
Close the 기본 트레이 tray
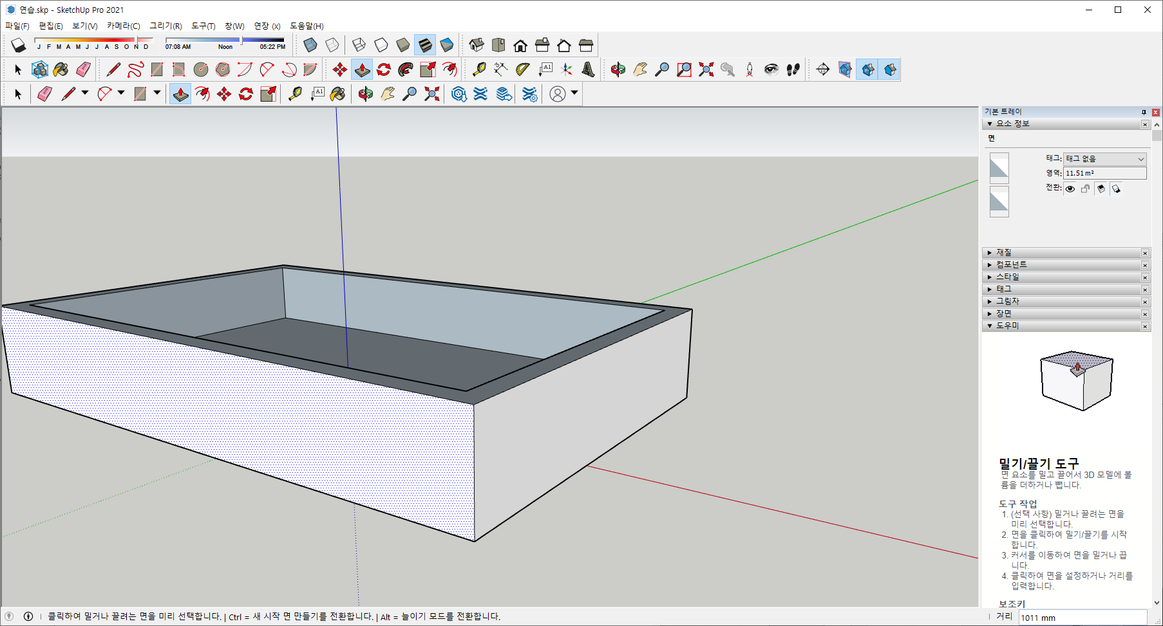tap(1156, 112)
